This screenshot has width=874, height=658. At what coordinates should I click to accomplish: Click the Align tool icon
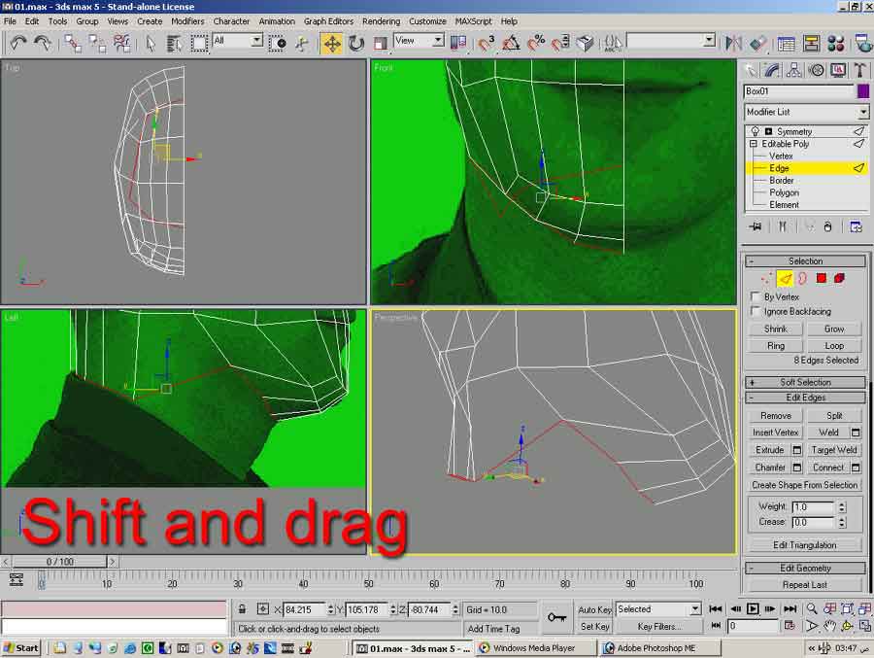point(758,43)
